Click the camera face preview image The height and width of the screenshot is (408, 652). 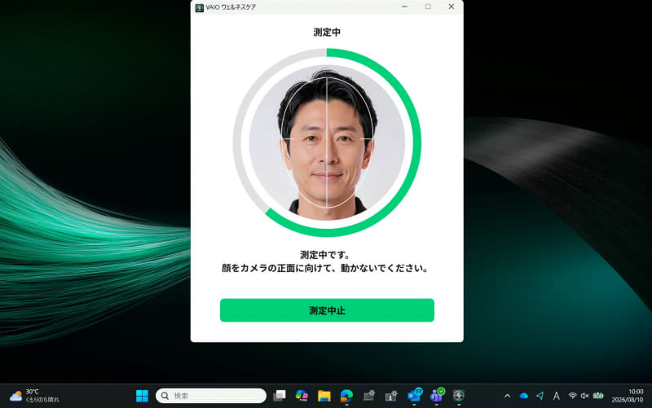328,143
